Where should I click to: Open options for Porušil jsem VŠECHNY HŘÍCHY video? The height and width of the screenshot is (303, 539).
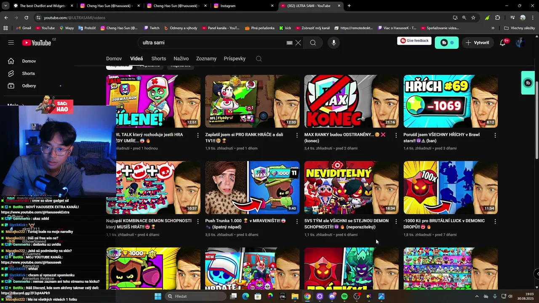(495, 135)
